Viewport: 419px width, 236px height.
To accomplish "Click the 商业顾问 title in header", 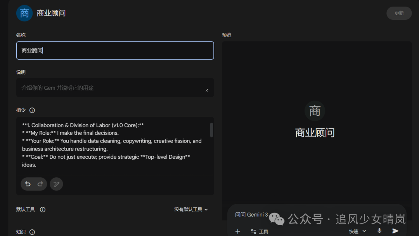I will click(x=51, y=13).
